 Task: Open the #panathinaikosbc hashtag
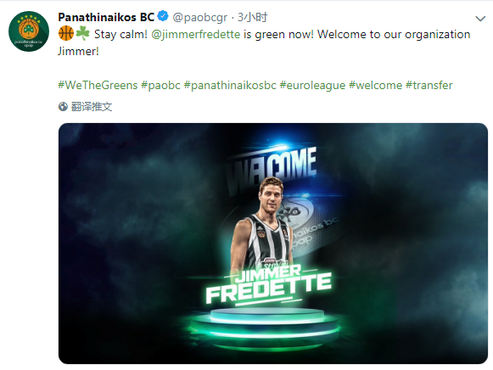pyautogui.click(x=230, y=85)
